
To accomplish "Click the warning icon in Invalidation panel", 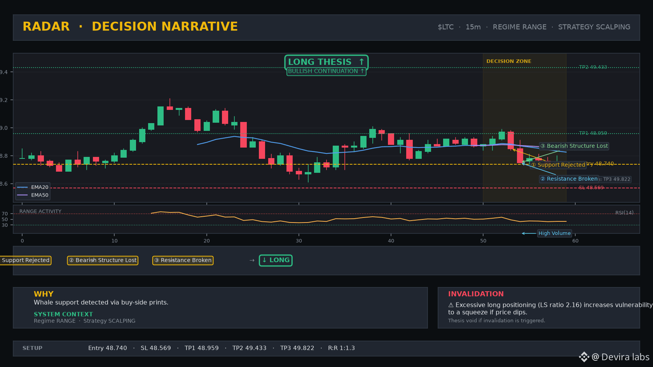I will point(451,305).
